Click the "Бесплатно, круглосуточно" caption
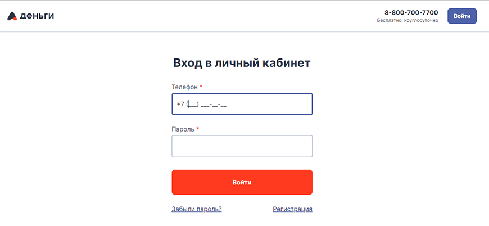The image size is (489, 226). 407,20
